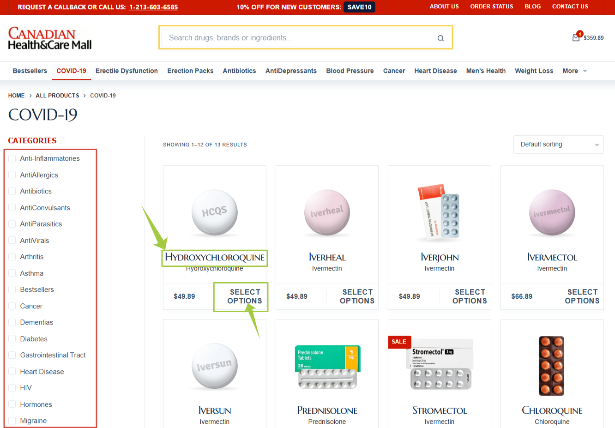Click the HCQS pill product image
The image size is (615, 428).
pos(215,212)
